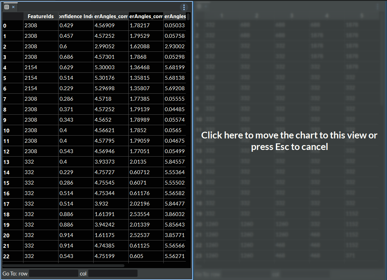The height and width of the screenshot is (280, 387).
Task: Click the vertical scrollbar thumb of the table
Action: click(188, 17)
